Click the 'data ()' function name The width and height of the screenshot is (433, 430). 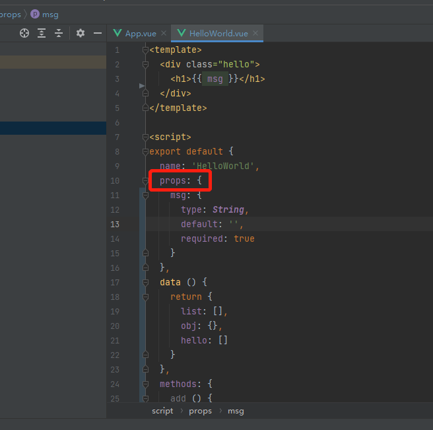[x=178, y=283]
